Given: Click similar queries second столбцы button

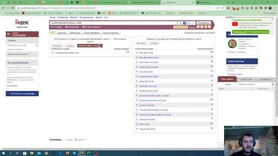Looking at the screenshot, I should (x=153, y=43).
